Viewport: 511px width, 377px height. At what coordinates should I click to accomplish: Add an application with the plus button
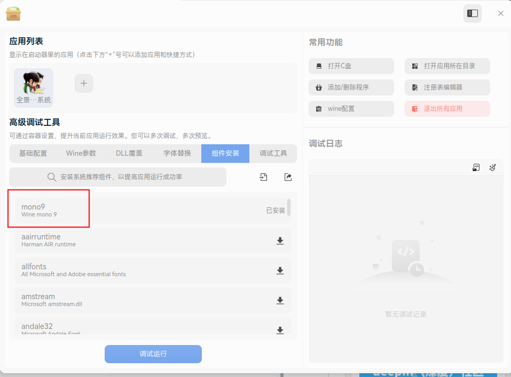[x=84, y=83]
